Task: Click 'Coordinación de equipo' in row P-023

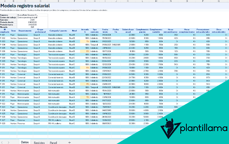Action: coord(58,107)
